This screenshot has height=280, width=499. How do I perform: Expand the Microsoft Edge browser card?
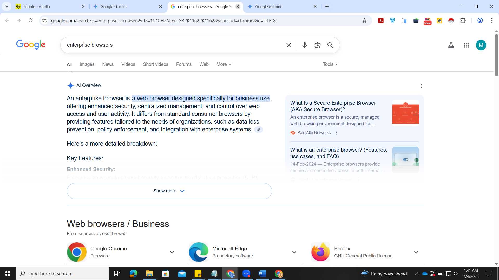pyautogui.click(x=294, y=252)
